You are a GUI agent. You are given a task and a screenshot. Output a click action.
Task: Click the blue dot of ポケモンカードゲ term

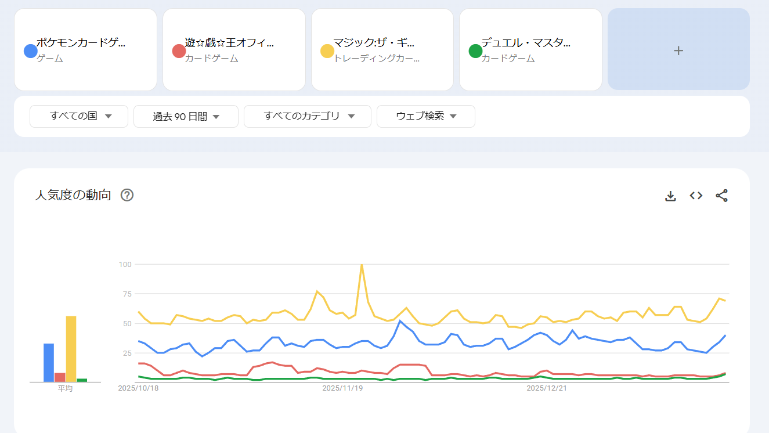point(31,51)
